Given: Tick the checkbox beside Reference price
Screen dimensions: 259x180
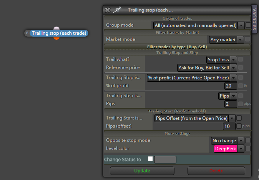Looking at the screenshot, I should (x=241, y=67).
